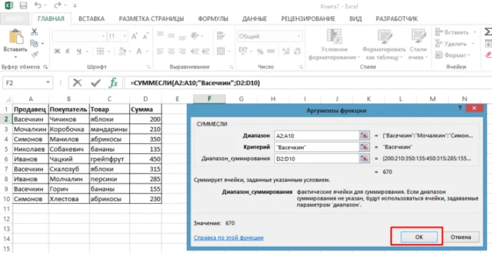Apply the percent style
The image size is (492, 253).
coord(260,51)
